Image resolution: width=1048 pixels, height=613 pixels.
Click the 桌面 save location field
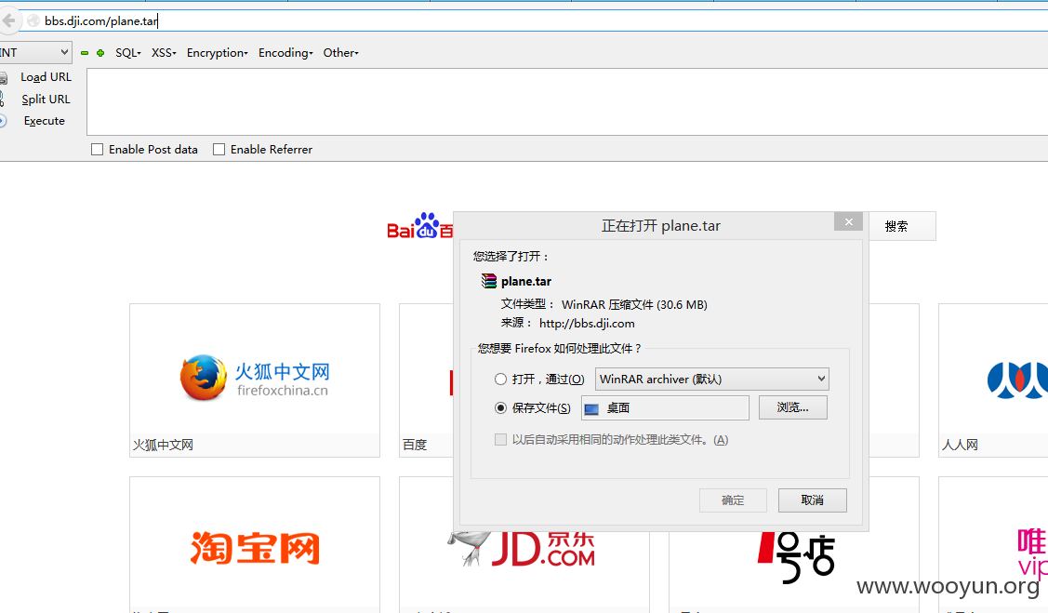tap(665, 407)
